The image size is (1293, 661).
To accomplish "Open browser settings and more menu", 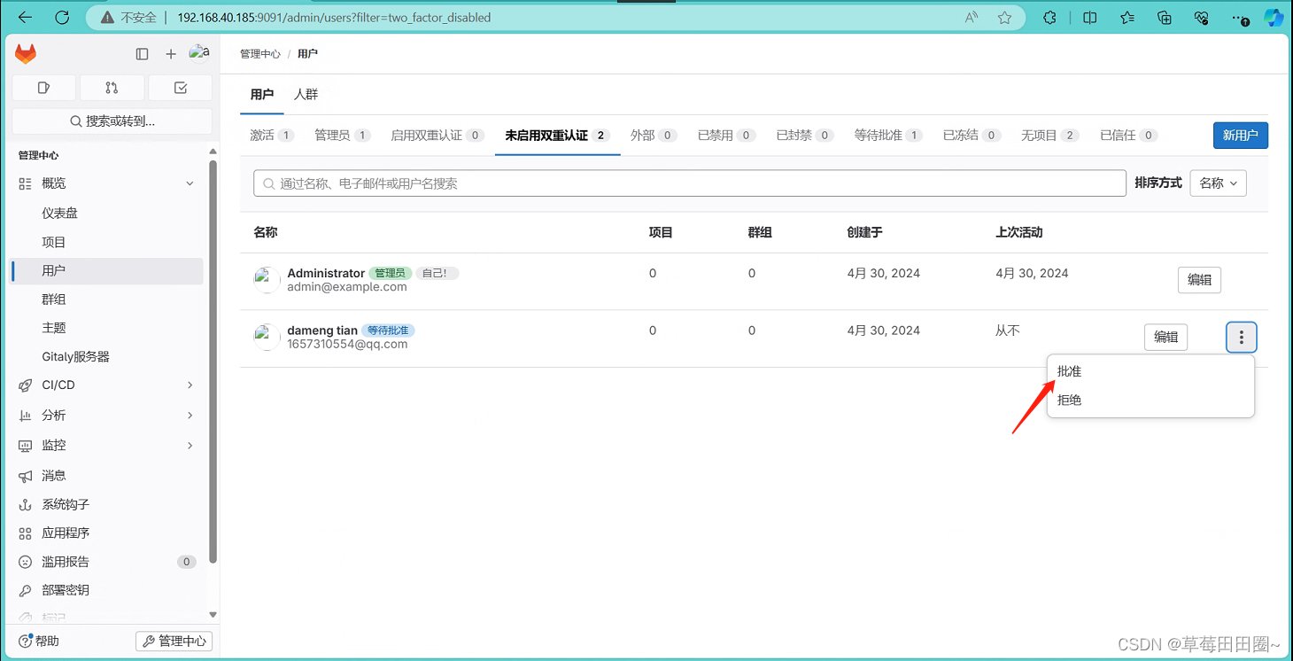I will tap(1240, 18).
